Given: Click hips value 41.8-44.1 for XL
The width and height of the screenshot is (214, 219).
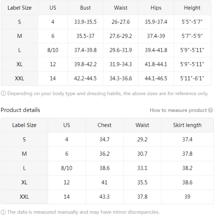Looking at the screenshot, I should (x=156, y=64).
